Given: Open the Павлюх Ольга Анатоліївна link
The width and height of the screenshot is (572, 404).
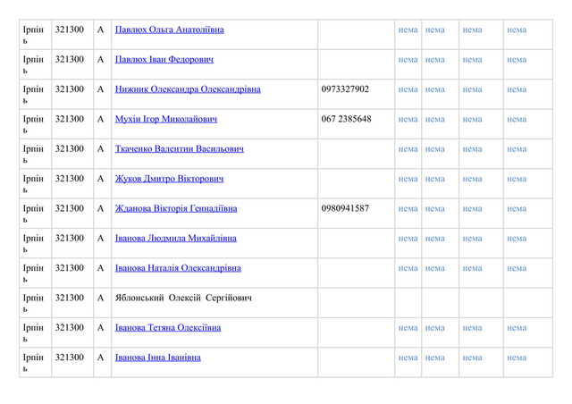Looking at the screenshot, I should click(169, 30).
